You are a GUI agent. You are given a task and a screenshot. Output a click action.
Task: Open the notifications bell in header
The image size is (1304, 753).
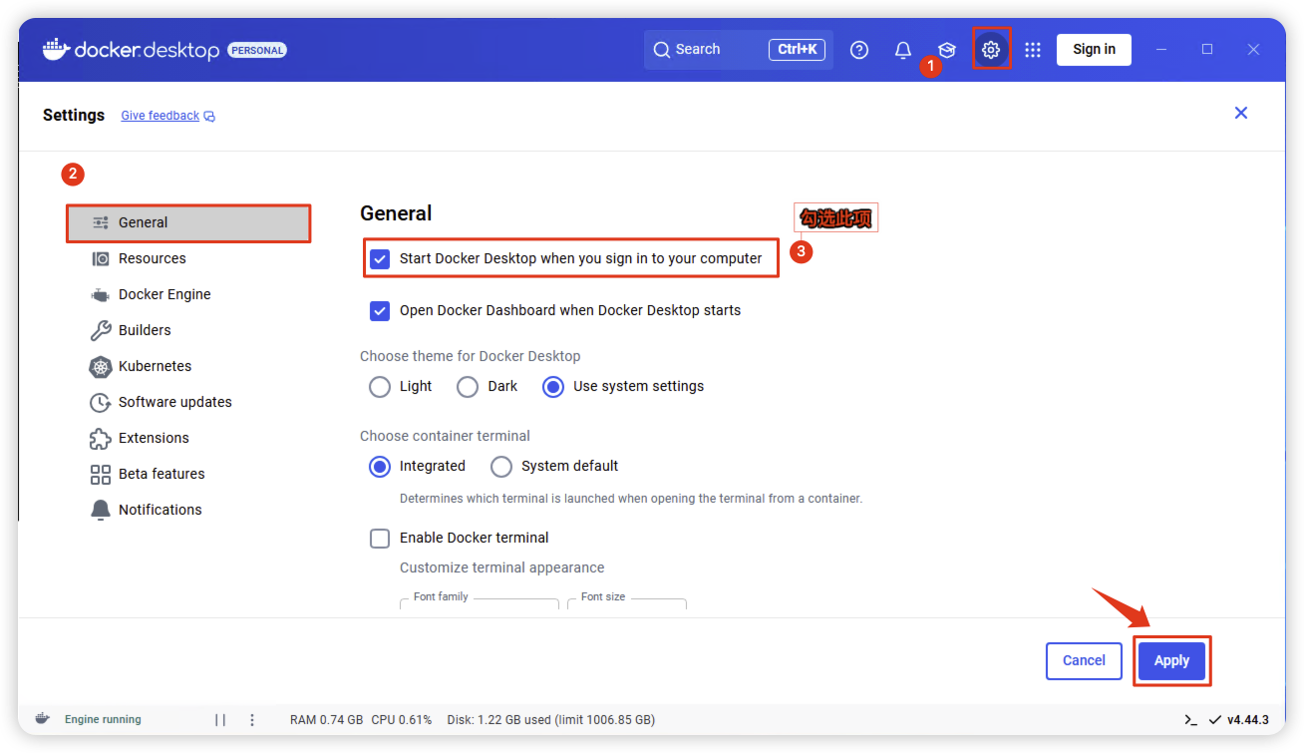(x=903, y=50)
